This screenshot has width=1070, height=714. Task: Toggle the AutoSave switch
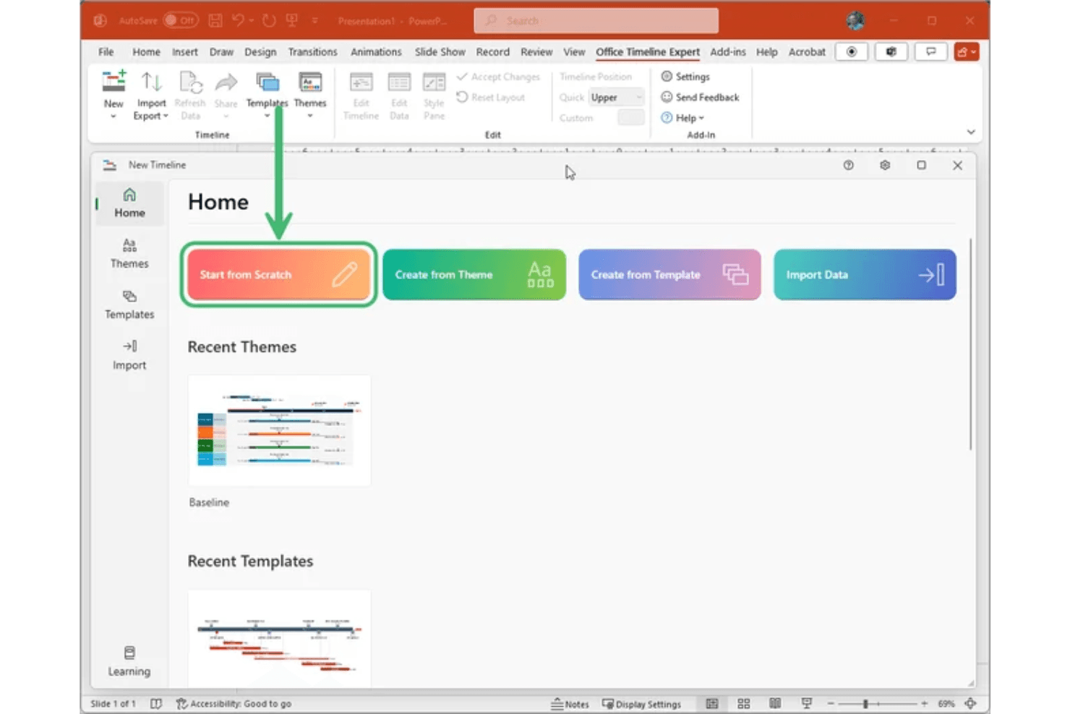point(181,20)
